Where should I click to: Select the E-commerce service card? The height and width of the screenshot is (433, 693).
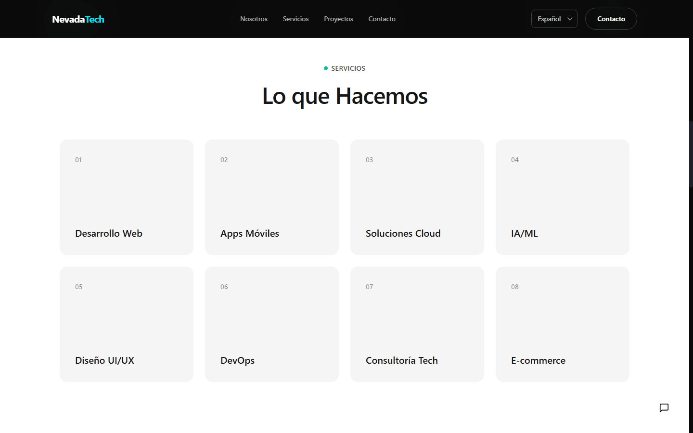click(x=563, y=324)
